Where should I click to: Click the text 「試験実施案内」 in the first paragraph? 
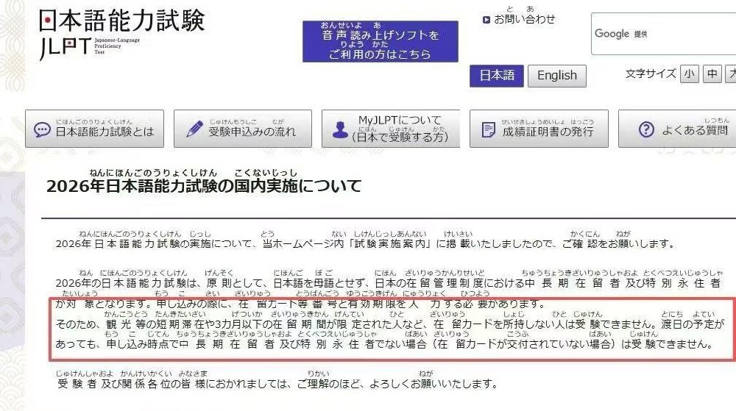(x=391, y=243)
